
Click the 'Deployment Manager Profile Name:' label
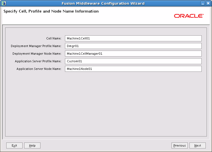click(36, 46)
